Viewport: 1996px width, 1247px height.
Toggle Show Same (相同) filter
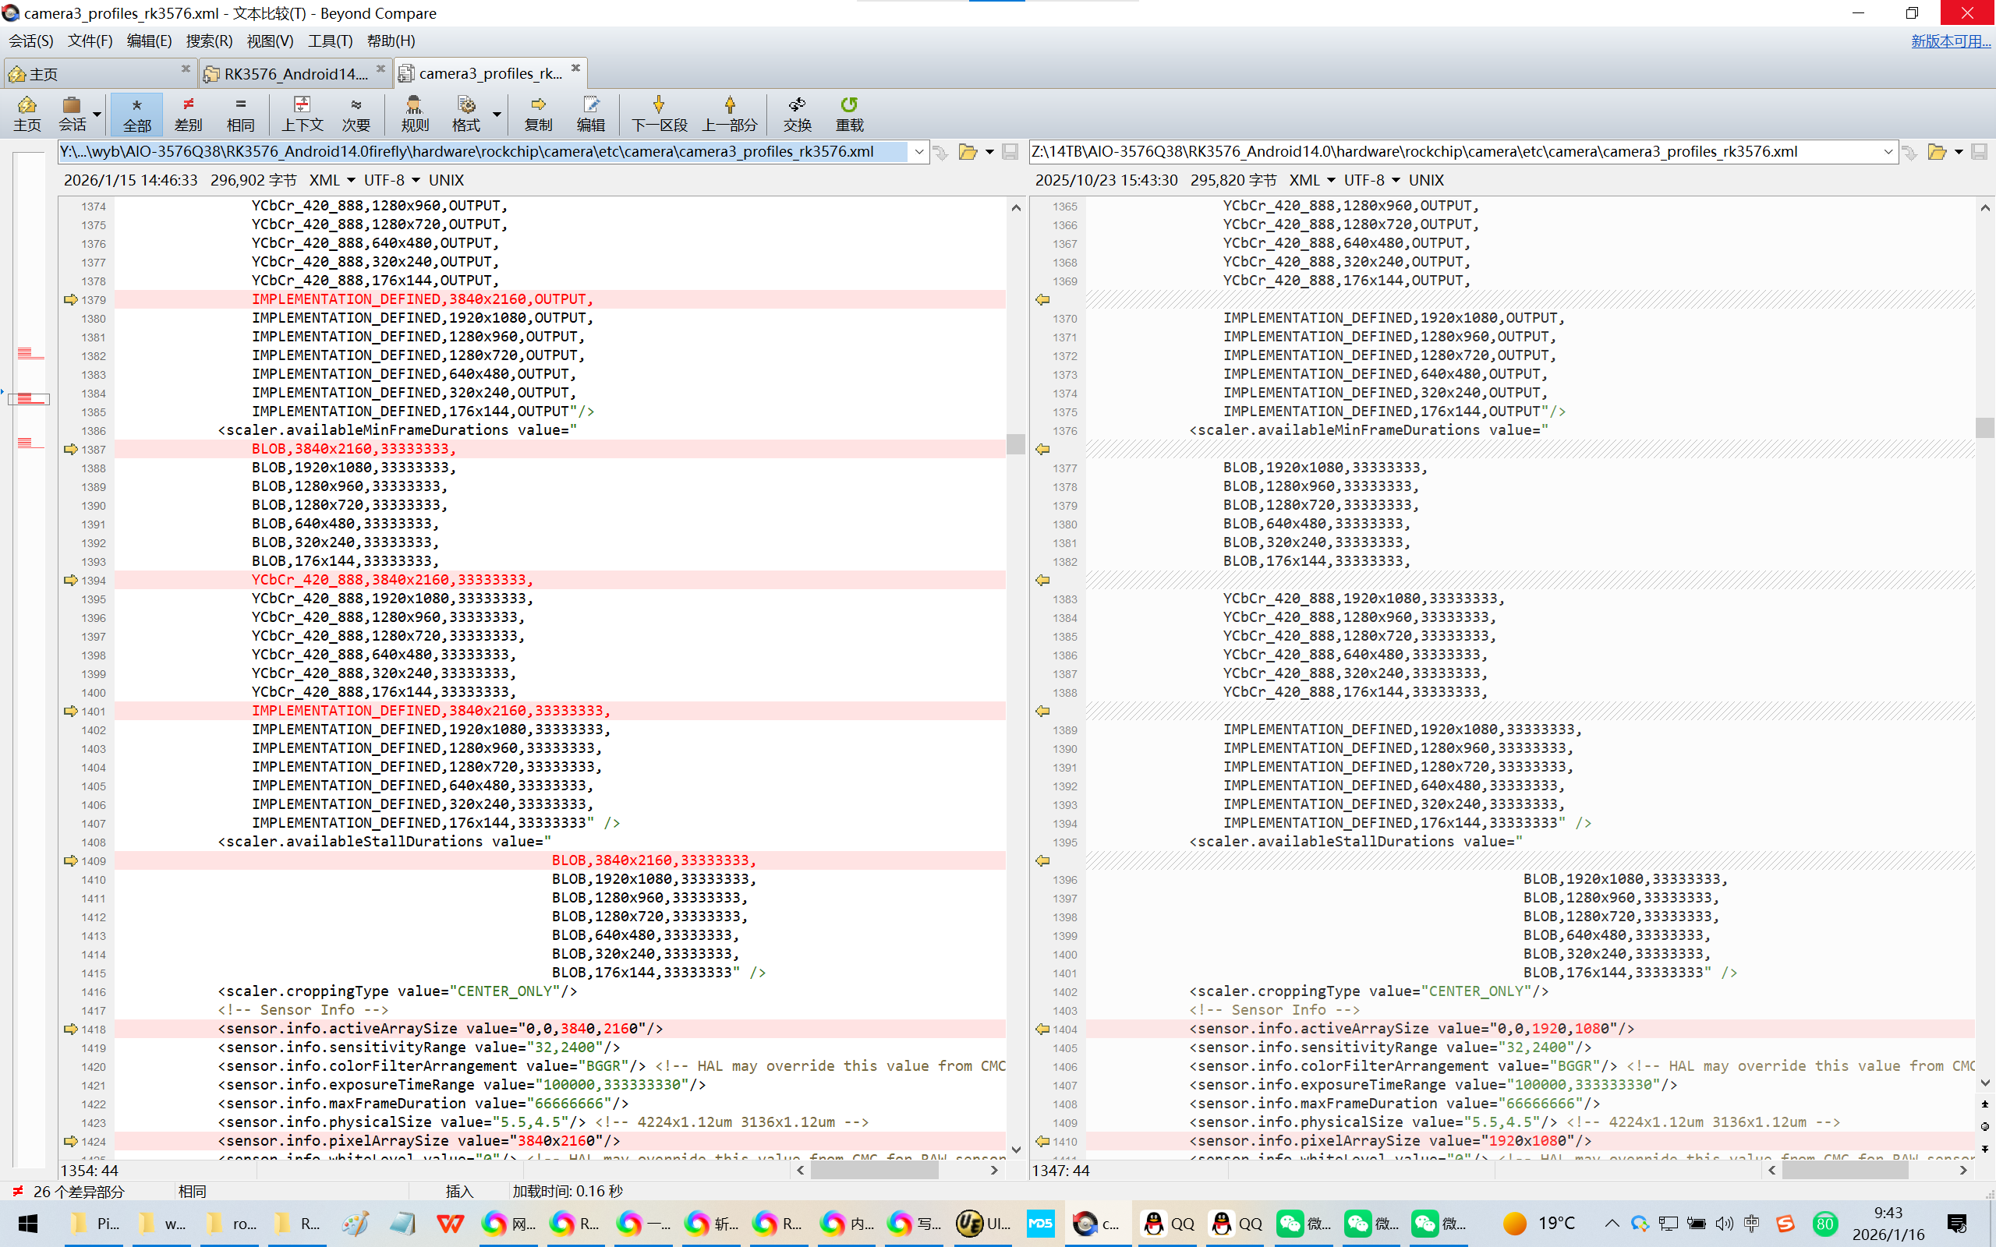click(x=240, y=113)
